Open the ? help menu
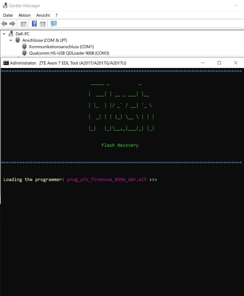 (57, 15)
